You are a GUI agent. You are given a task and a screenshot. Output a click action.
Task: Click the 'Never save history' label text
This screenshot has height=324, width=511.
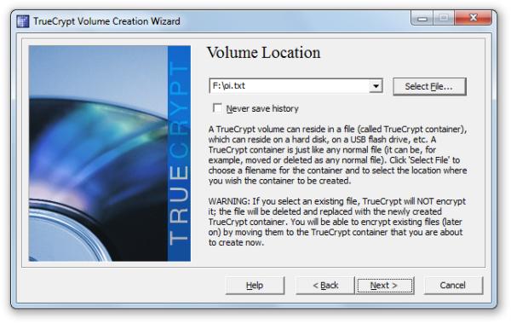click(262, 108)
